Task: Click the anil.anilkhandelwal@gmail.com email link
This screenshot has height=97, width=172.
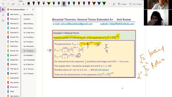Action: 77,24
